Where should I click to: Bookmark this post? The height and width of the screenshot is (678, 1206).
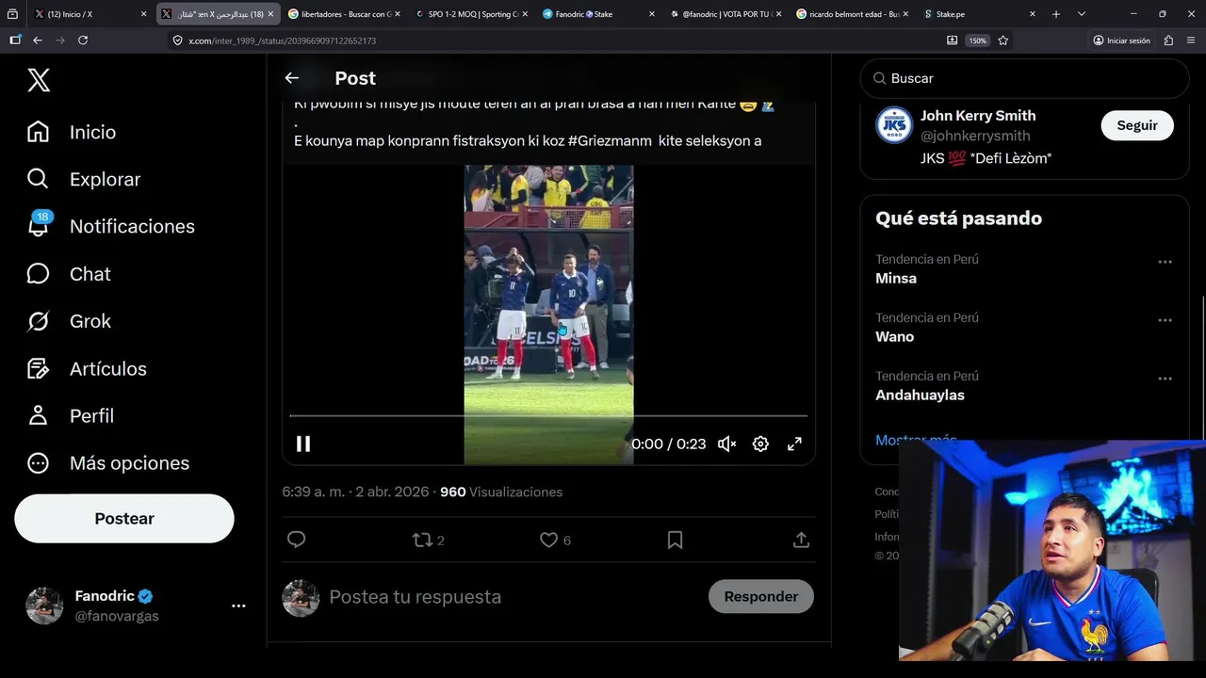tap(675, 540)
